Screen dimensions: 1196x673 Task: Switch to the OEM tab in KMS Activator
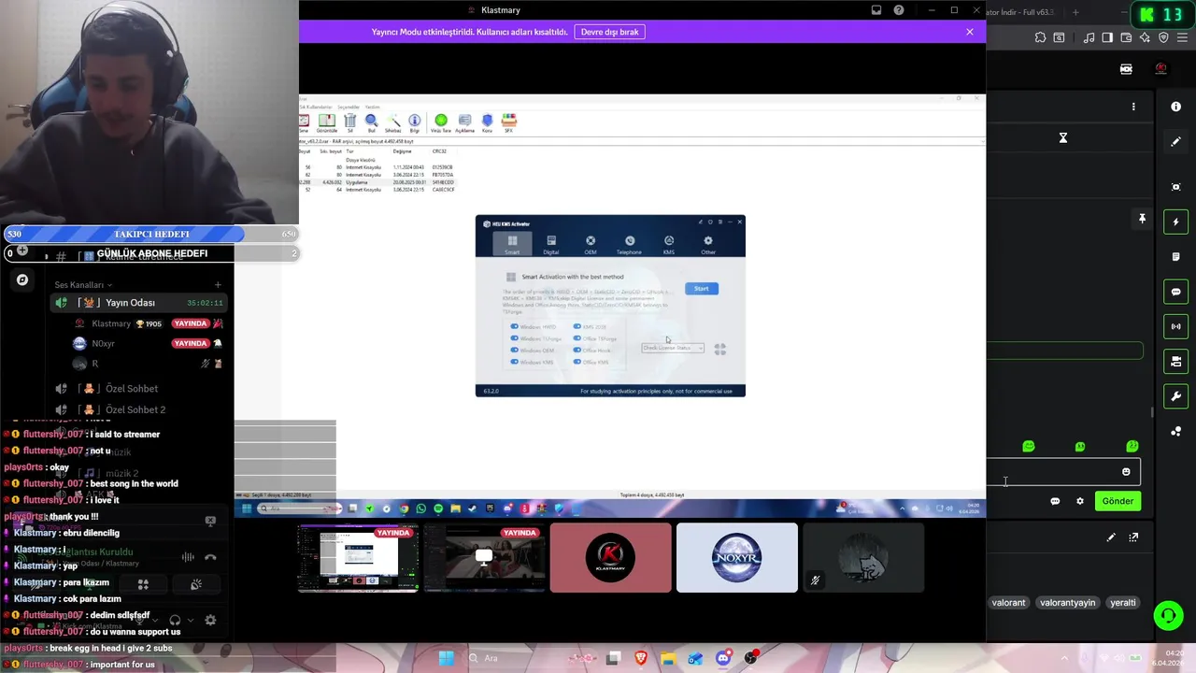coord(591,244)
